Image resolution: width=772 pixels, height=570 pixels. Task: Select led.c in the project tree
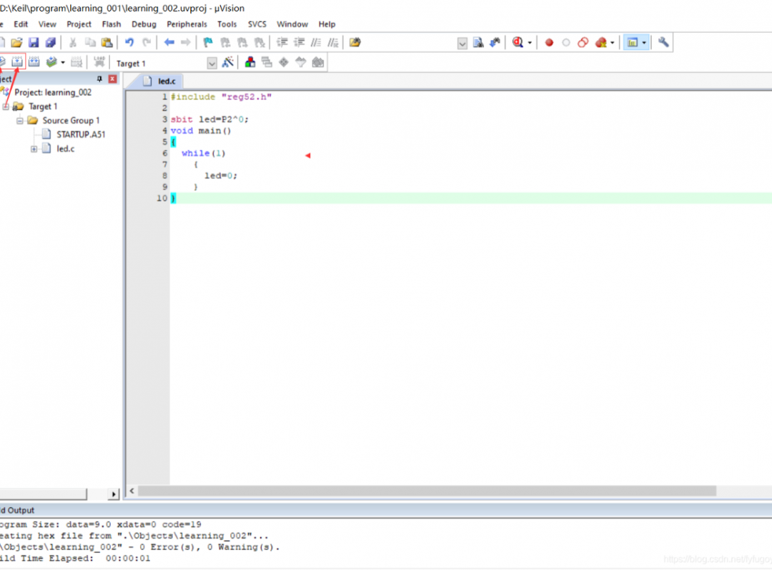[66, 149]
